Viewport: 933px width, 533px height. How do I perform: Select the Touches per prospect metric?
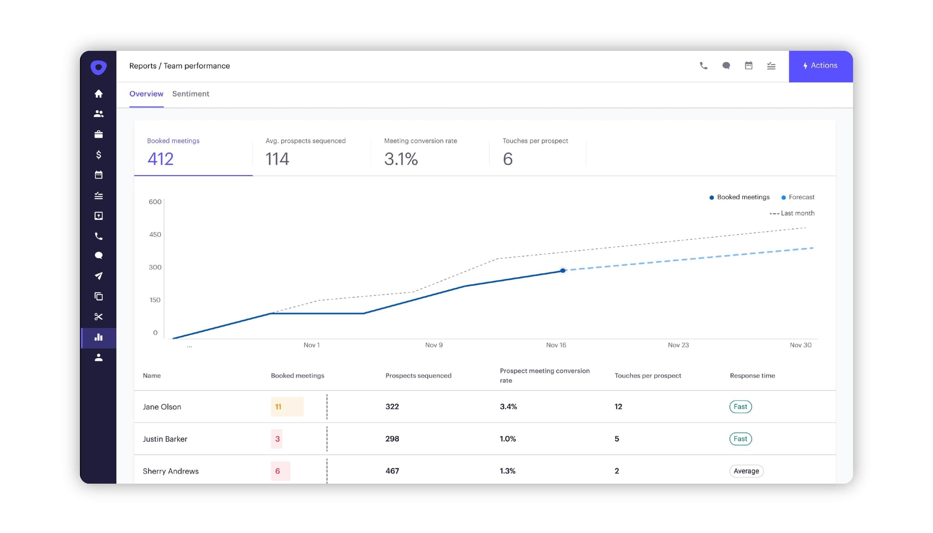535,153
